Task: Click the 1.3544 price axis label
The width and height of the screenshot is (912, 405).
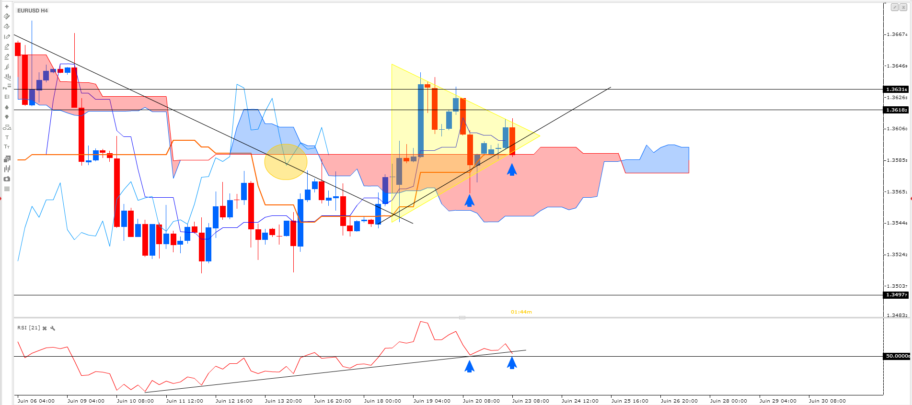Action: click(897, 223)
